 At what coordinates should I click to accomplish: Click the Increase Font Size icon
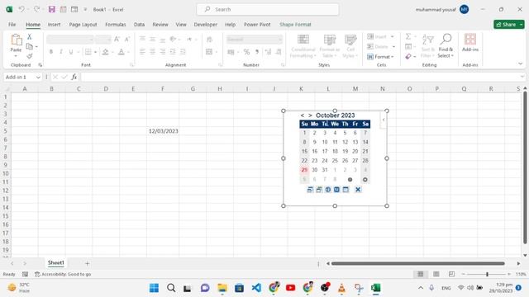(x=117, y=40)
